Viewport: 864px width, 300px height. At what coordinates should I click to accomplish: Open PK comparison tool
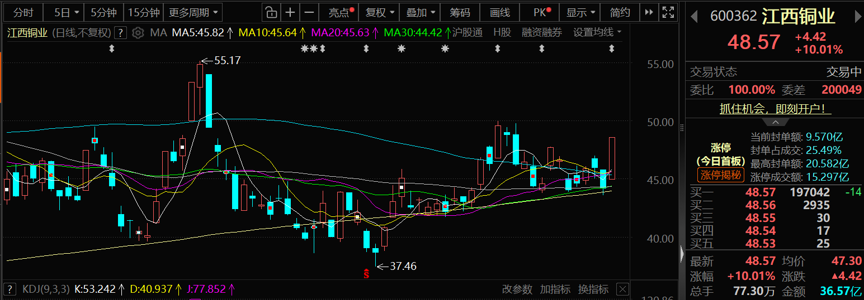click(541, 12)
